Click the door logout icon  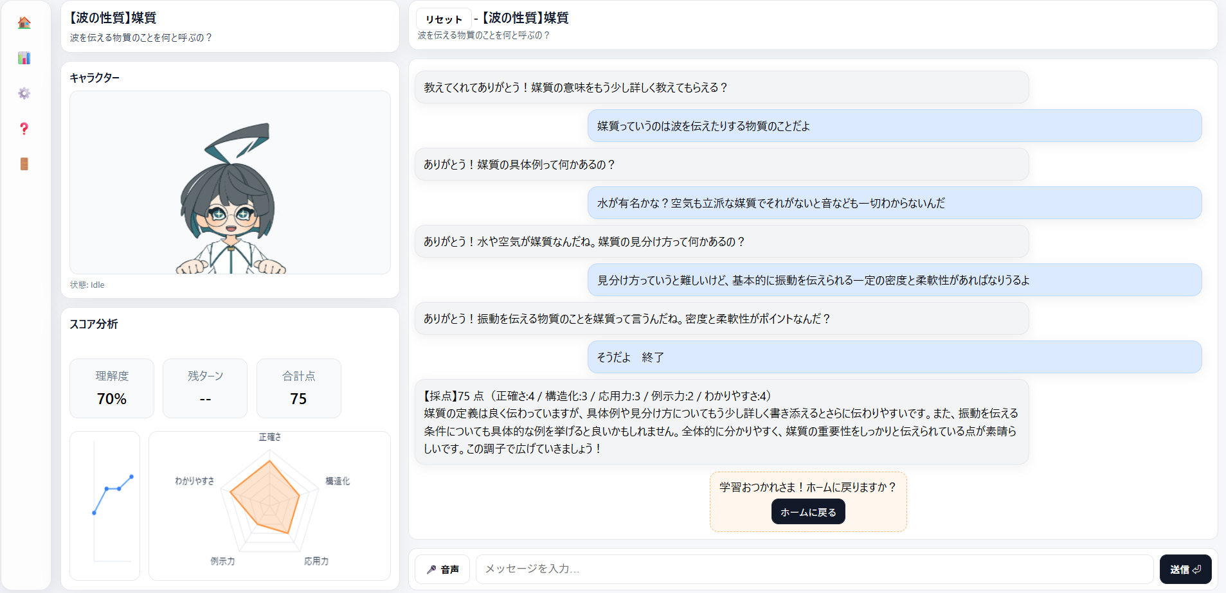coord(24,164)
